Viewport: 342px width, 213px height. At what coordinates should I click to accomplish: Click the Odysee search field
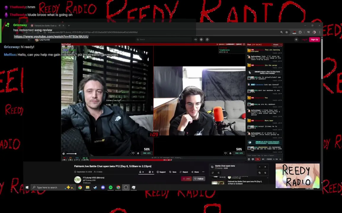(164, 39)
